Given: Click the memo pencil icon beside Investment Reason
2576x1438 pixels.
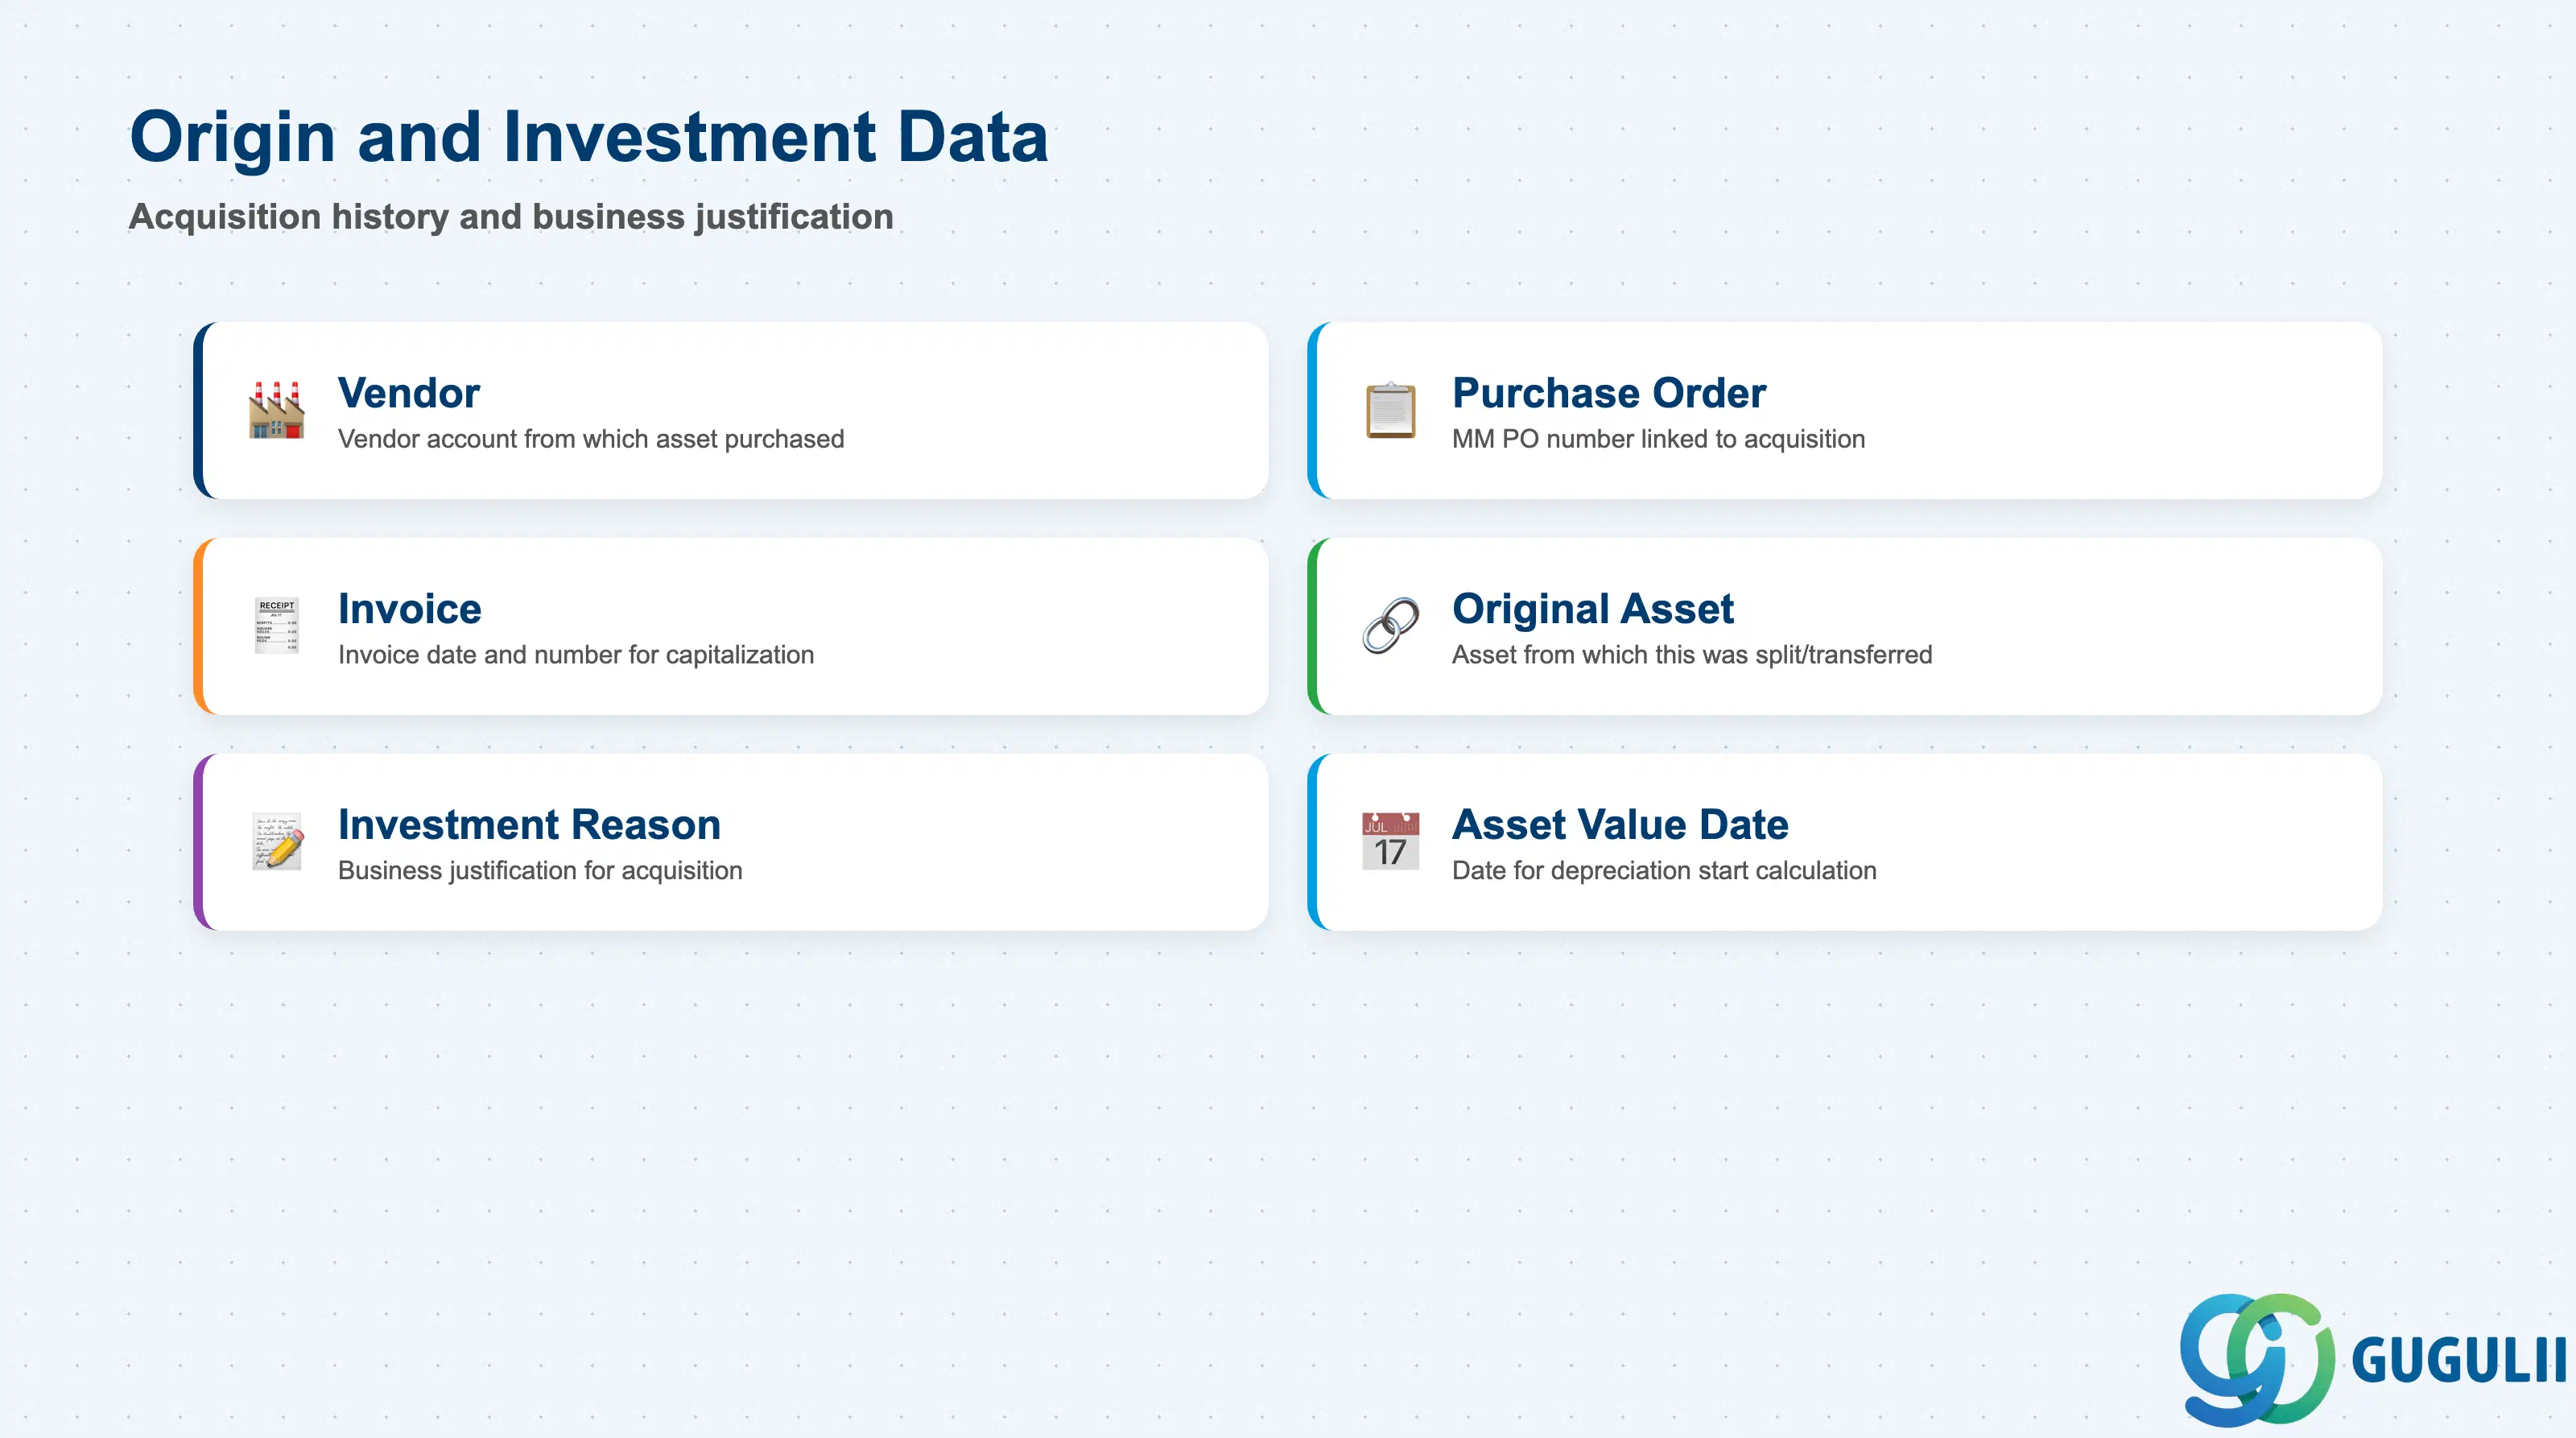Looking at the screenshot, I should tap(277, 842).
